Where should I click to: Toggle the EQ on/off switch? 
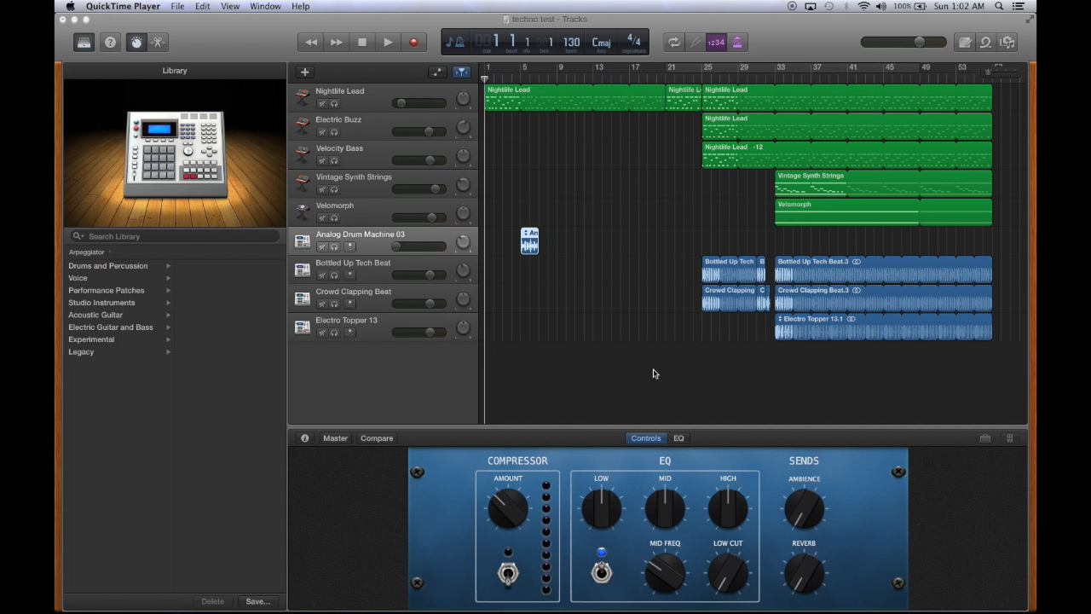coord(602,572)
